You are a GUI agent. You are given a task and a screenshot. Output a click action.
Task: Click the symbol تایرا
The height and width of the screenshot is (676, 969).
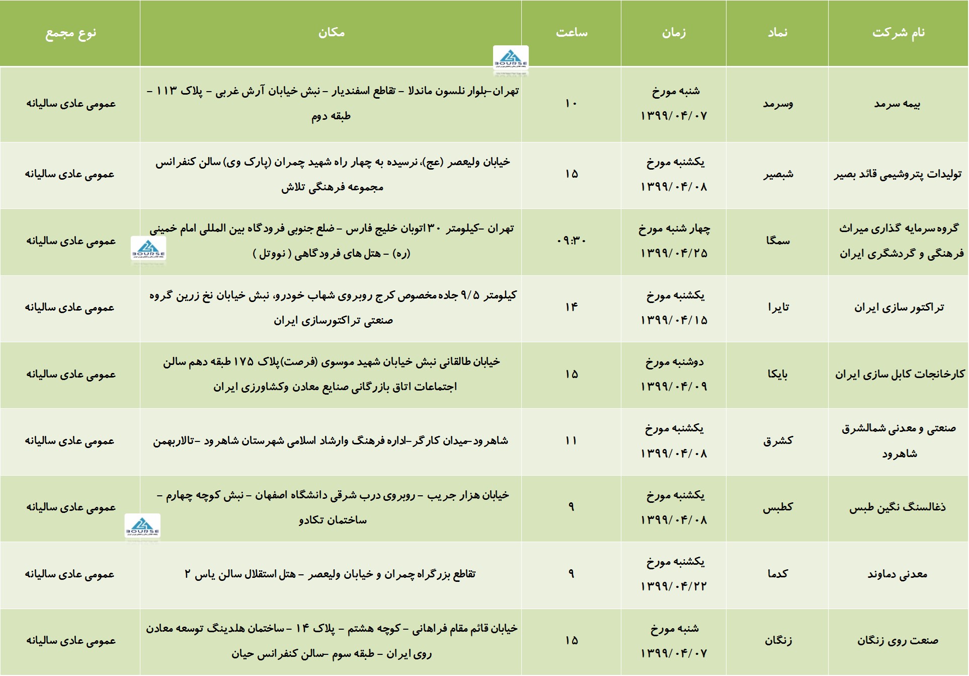click(x=778, y=307)
